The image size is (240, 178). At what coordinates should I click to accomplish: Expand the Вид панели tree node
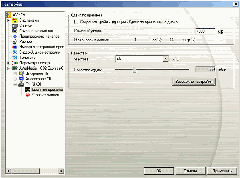(x=8, y=20)
